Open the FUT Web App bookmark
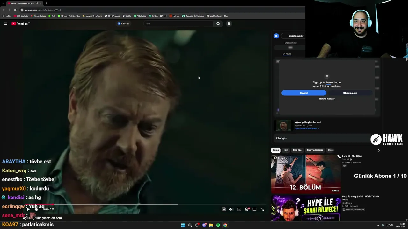The height and width of the screenshot is (229, 408). tap(112, 16)
